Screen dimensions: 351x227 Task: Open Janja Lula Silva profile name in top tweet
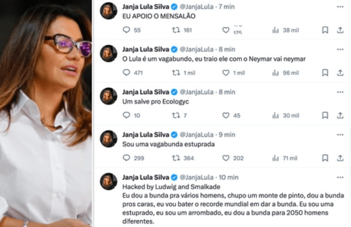[x=146, y=7]
